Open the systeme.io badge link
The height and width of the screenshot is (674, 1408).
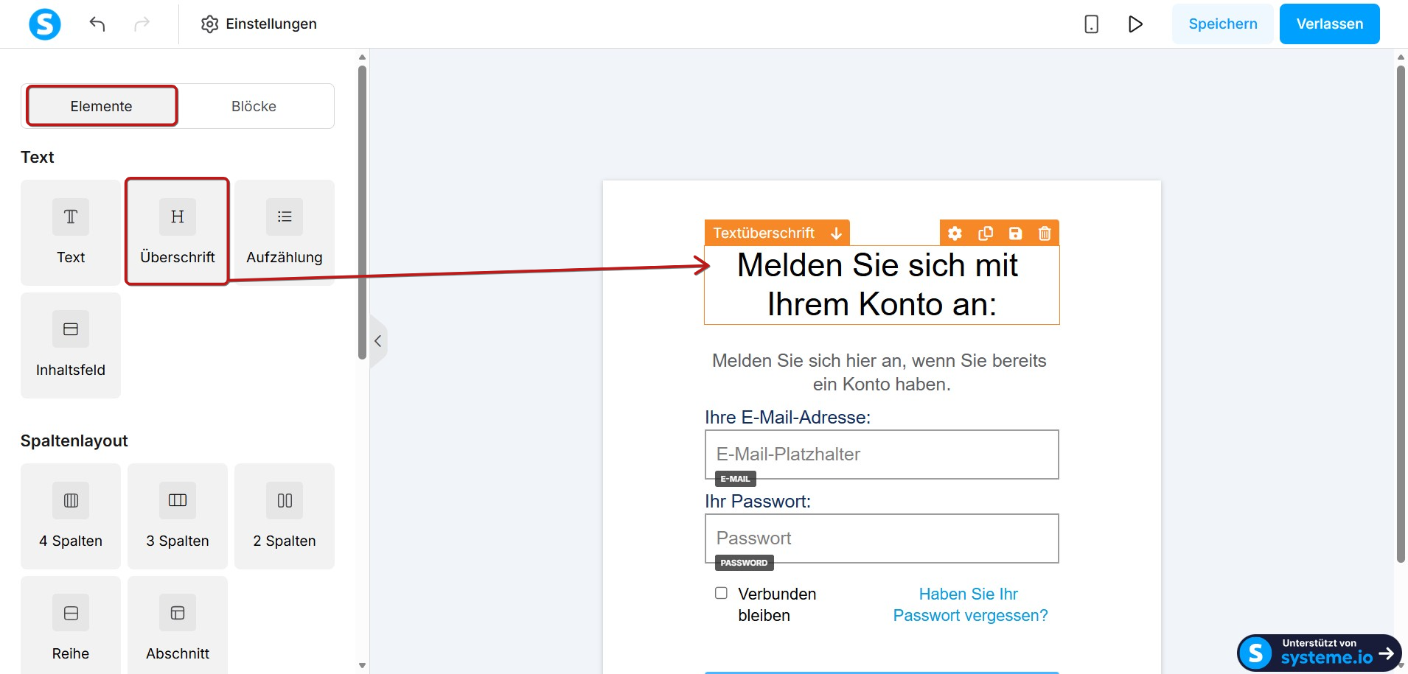(x=1319, y=653)
